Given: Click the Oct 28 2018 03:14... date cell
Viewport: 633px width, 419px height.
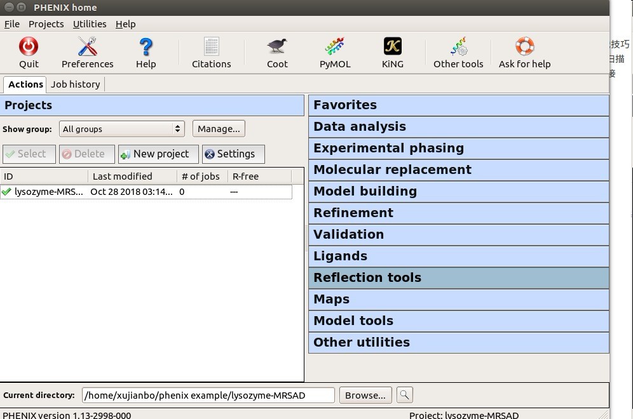Looking at the screenshot, I should click(131, 192).
